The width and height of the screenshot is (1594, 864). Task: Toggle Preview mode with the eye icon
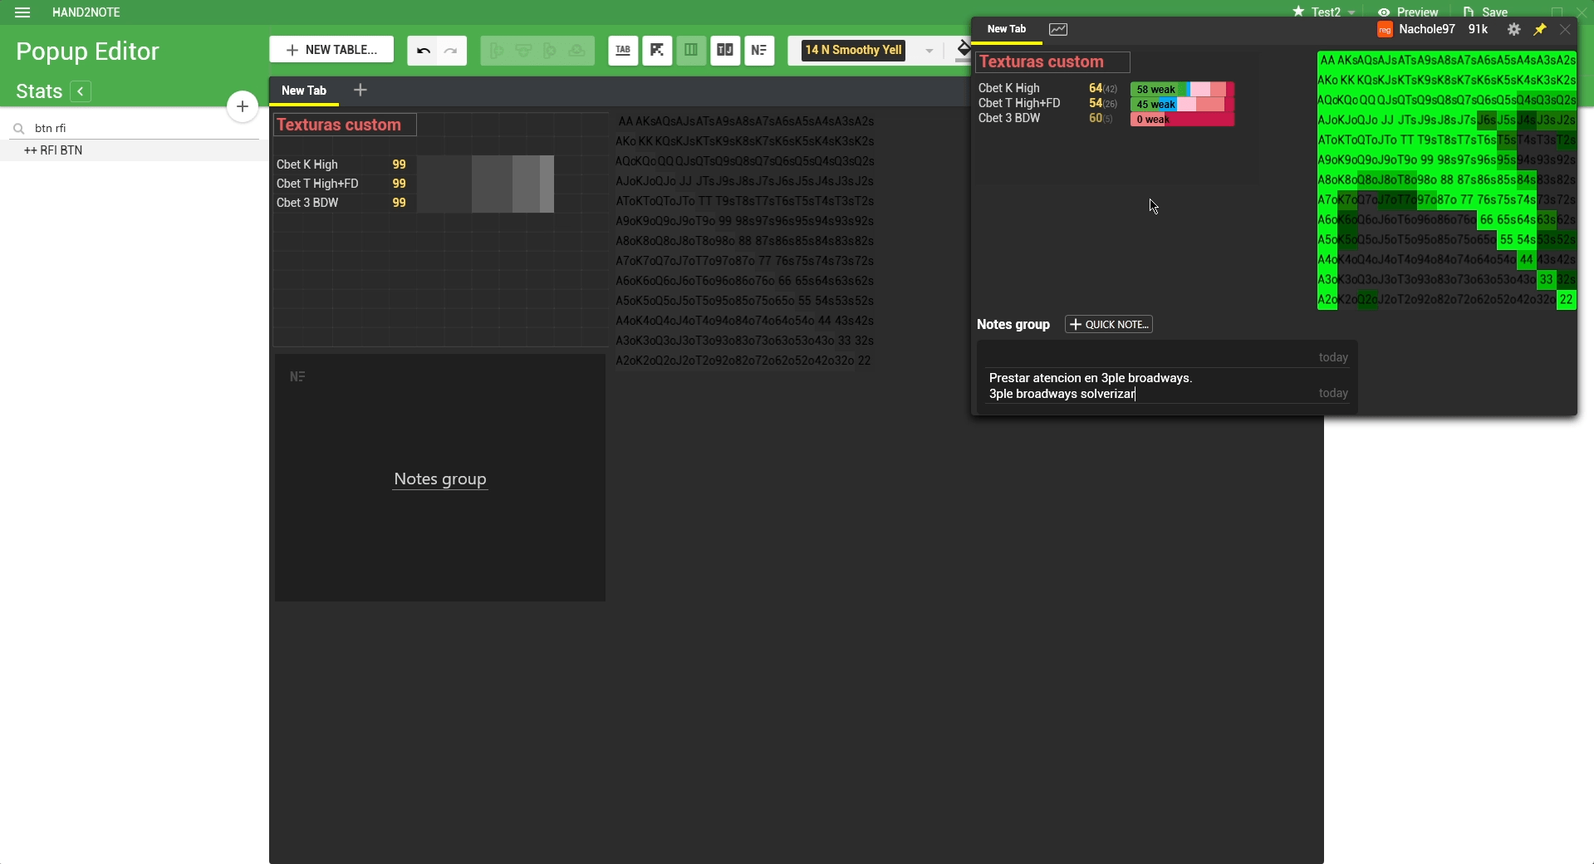[x=1407, y=12]
